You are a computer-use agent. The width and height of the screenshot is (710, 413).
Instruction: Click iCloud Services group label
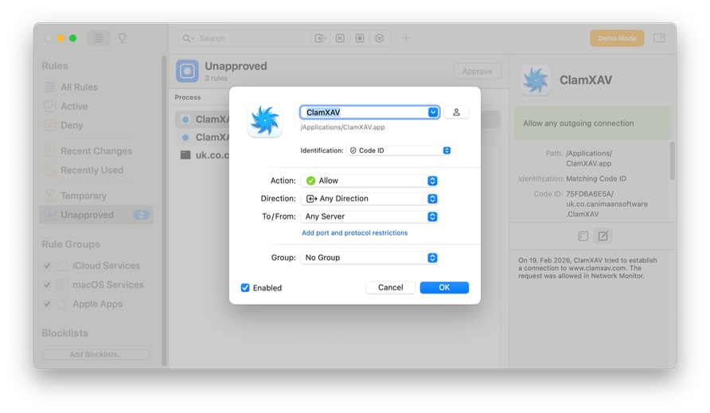tap(107, 266)
